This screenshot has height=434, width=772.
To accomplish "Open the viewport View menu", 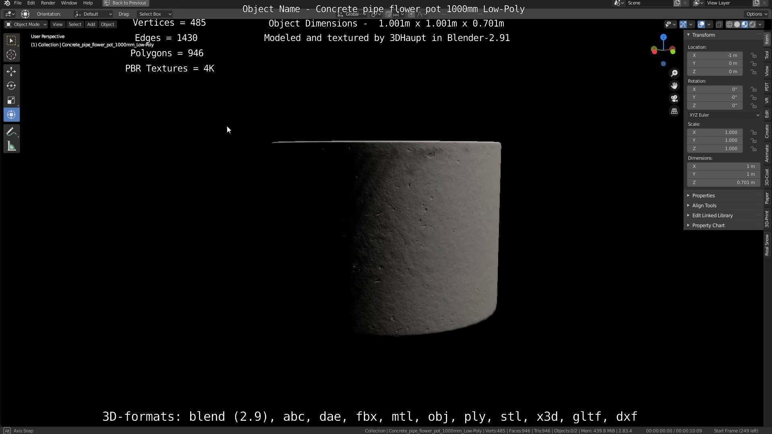I will point(57,25).
